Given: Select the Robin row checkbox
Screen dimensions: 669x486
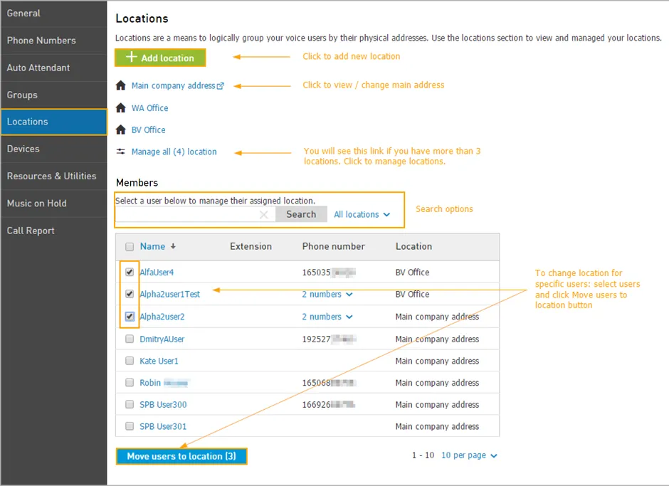Looking at the screenshot, I should 130,382.
